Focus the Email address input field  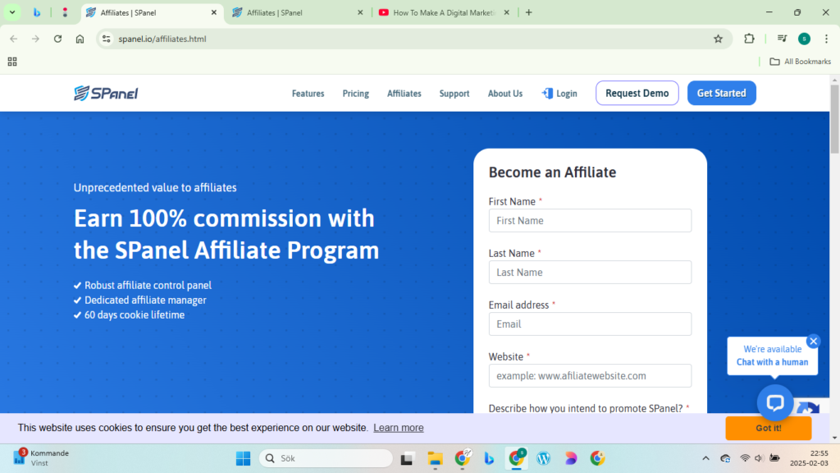tap(590, 324)
